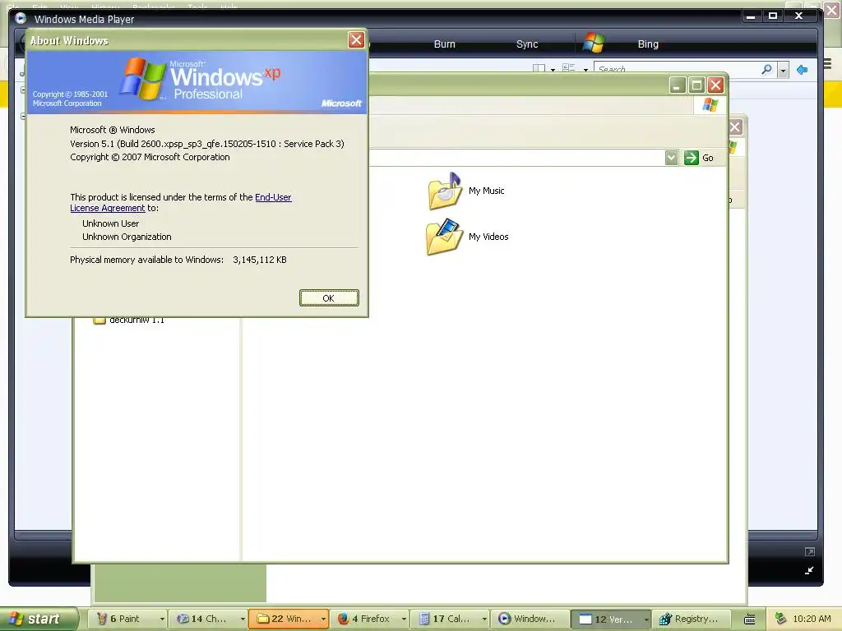This screenshot has width=842, height=631.
Task: Click the green Go arrow icon
Action: 691,158
